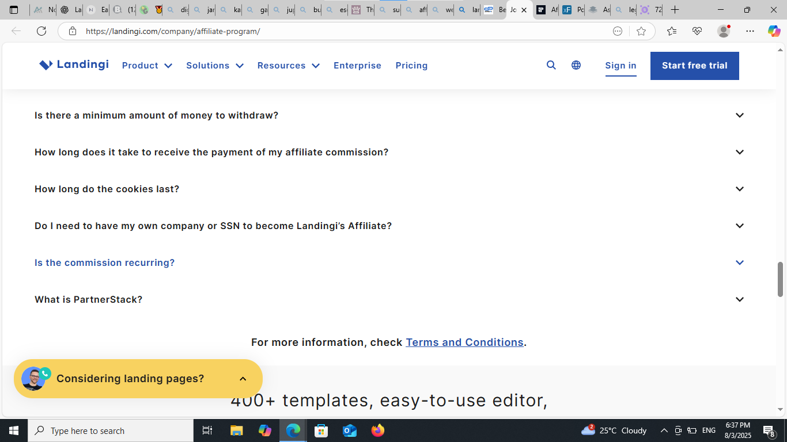Image resolution: width=787 pixels, height=442 pixels.
Task: Switch to the 'As' tab
Action: [598, 10]
